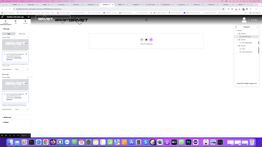Viewport: 262px width, 147px height.
Task: Collapse Colonne containing Icône
Action: pos(237,46)
